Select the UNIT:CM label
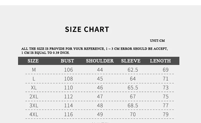 [x=157, y=41]
